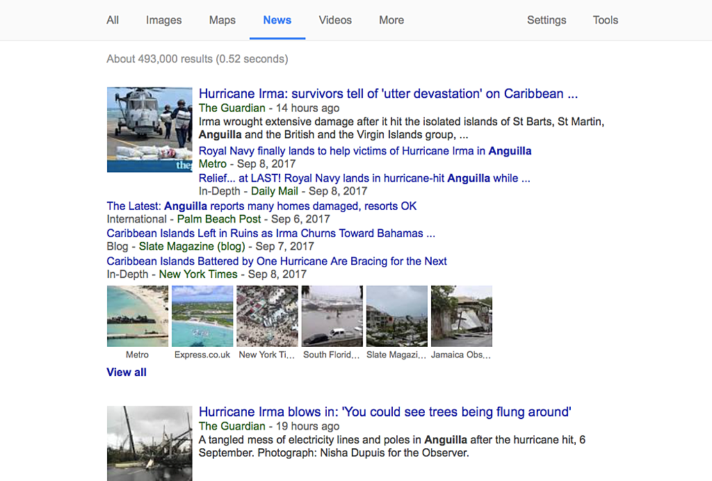Open the helicopter thumbnail for the first article

[x=149, y=130]
